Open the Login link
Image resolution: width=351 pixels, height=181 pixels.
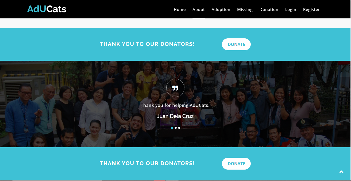pyautogui.click(x=291, y=9)
